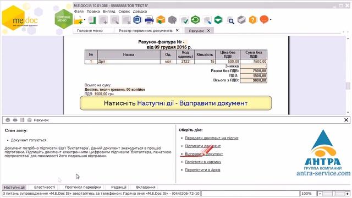Click scrollbar up arrow in document view

pos(348,38)
